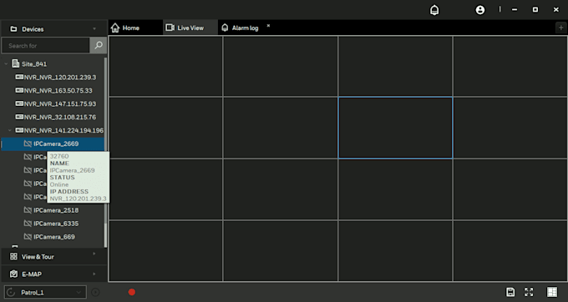Collapse the Site_841 tree node

(x=6, y=64)
